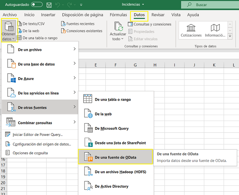Open the Fórmulas ribbon tab
This screenshot has height=195, width=239.
pyautogui.click(x=118, y=15)
